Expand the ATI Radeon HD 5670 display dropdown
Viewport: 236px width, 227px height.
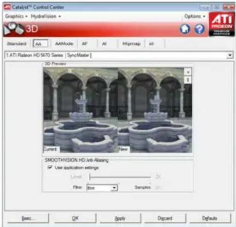[230, 55]
